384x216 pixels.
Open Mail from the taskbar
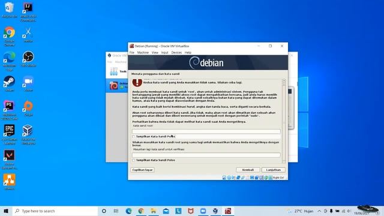(166, 211)
